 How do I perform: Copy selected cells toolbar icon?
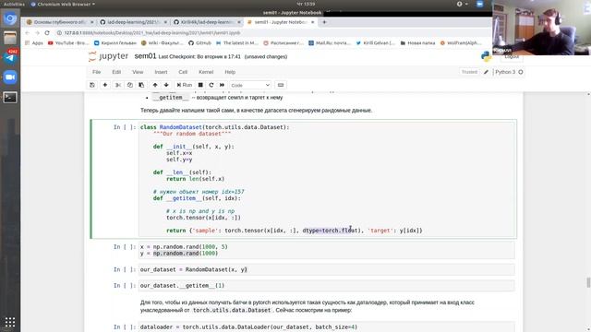pos(129,85)
